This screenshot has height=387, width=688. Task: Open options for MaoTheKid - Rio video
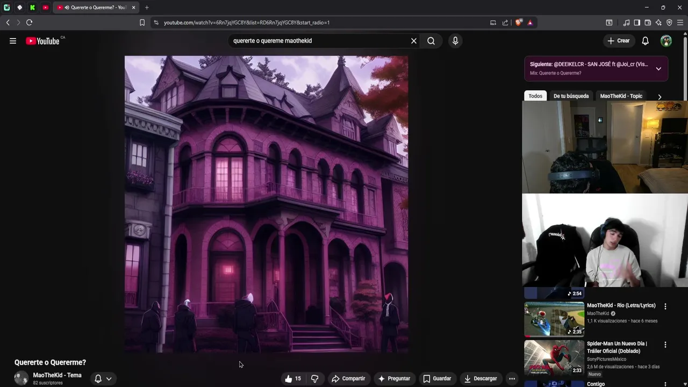point(665,306)
